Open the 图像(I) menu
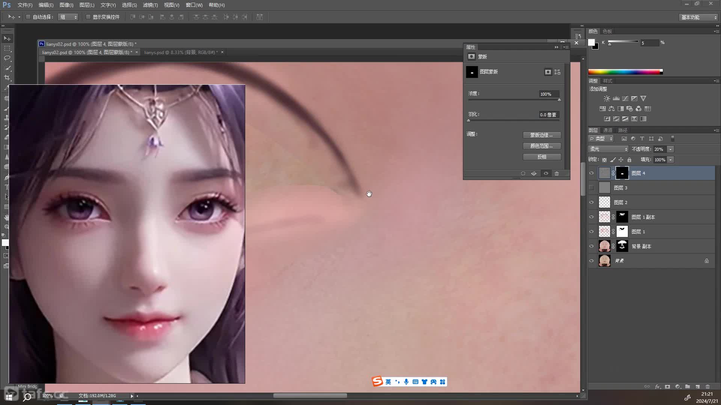 tap(66, 5)
